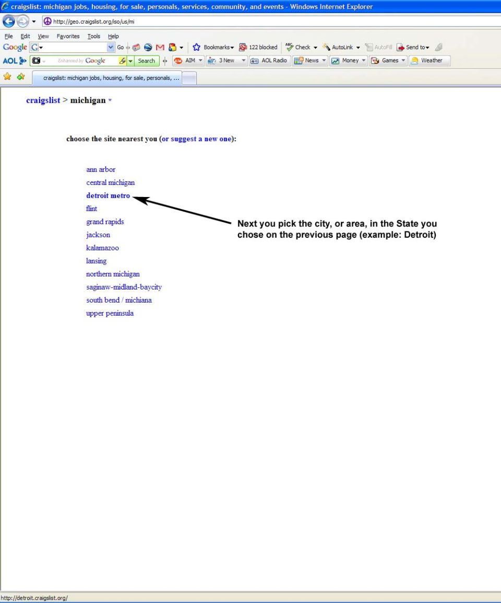
Task: Click the highlighter pen toolbar icon
Action: pos(439,48)
